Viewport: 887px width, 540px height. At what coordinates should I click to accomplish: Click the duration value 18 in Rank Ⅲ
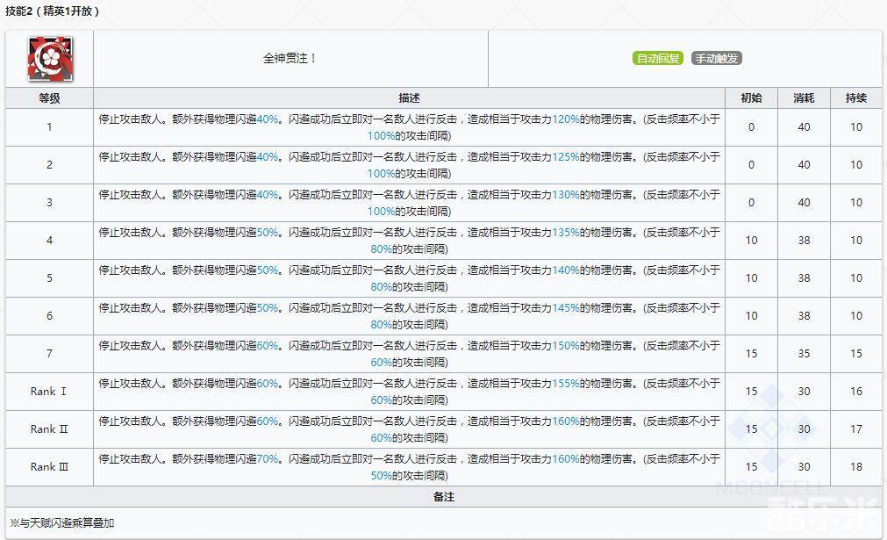pos(856,467)
